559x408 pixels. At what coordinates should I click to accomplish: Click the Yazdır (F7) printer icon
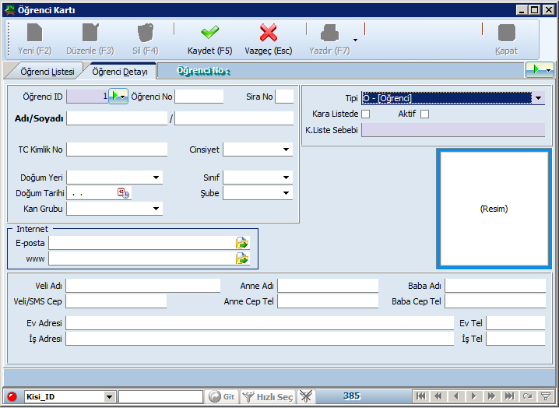(x=330, y=33)
